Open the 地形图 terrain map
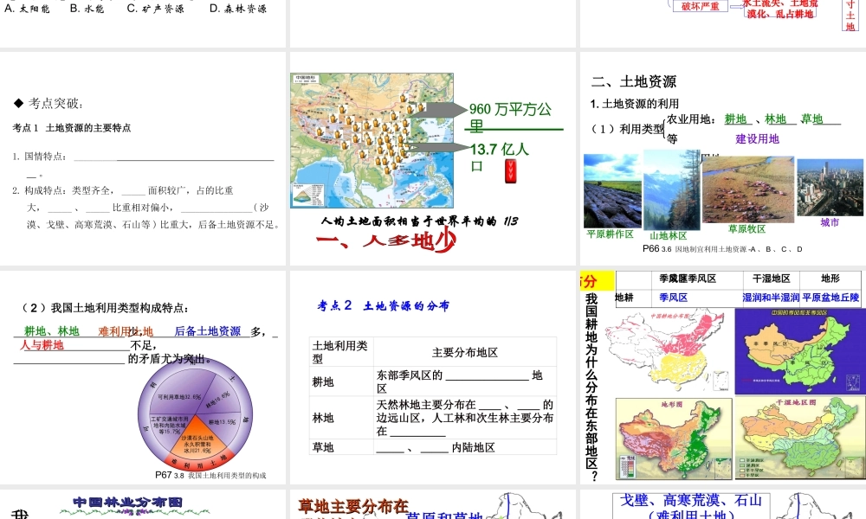This screenshot has height=519, width=866. (674, 439)
